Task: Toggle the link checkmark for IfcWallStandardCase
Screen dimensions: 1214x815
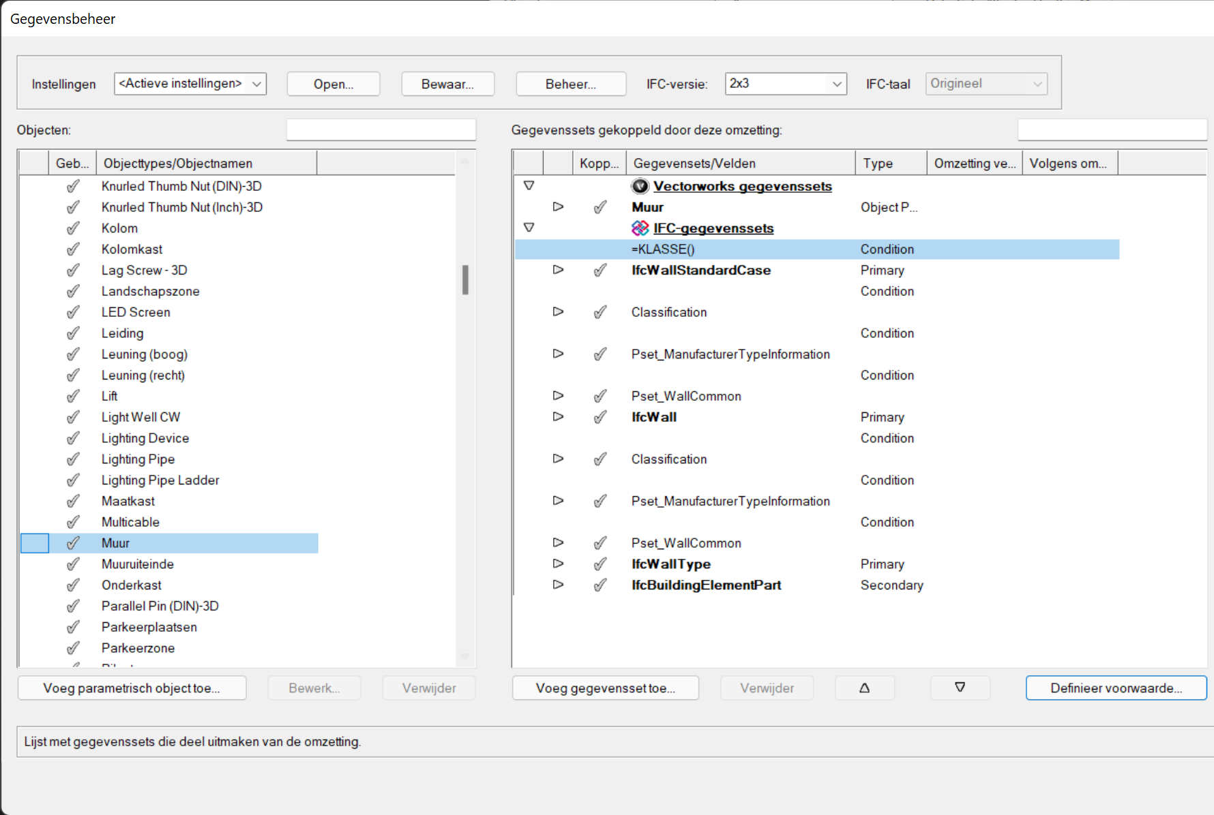Action: point(600,271)
